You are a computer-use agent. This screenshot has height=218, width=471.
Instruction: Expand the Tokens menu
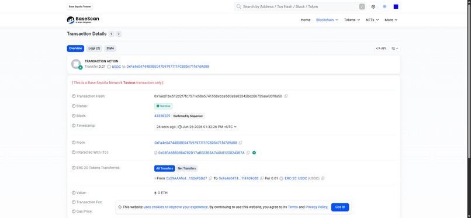pyautogui.click(x=352, y=20)
